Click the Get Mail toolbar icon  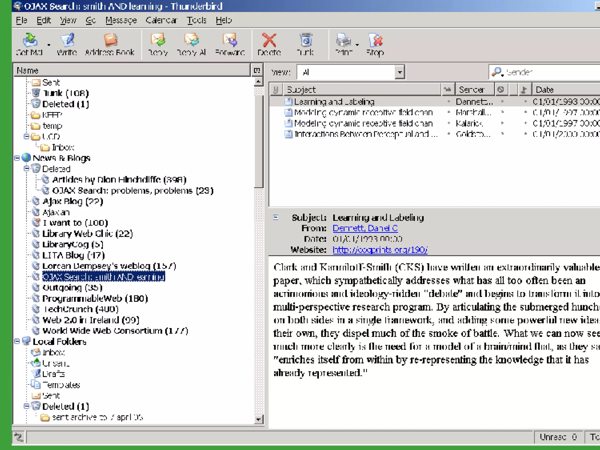click(30, 40)
